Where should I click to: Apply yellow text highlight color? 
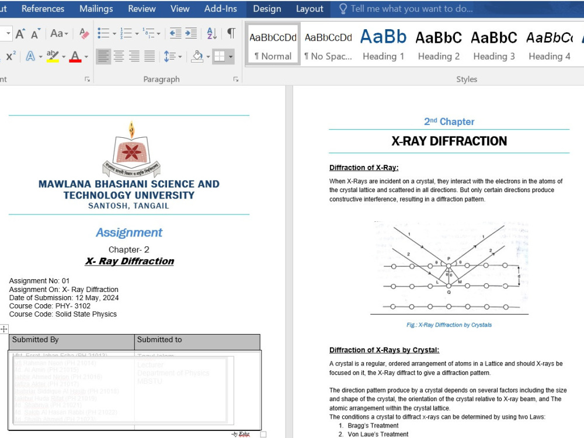click(x=53, y=56)
